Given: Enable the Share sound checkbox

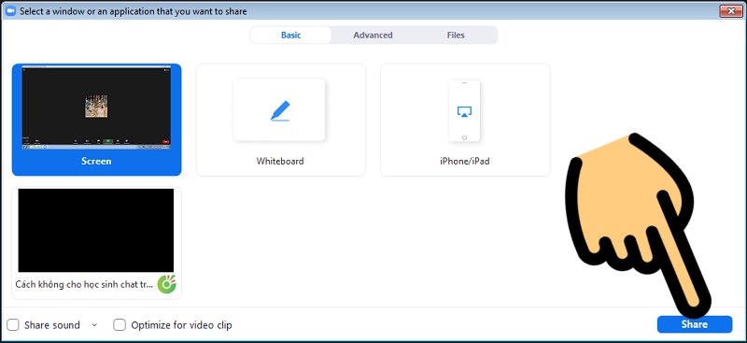Looking at the screenshot, I should pos(13,325).
